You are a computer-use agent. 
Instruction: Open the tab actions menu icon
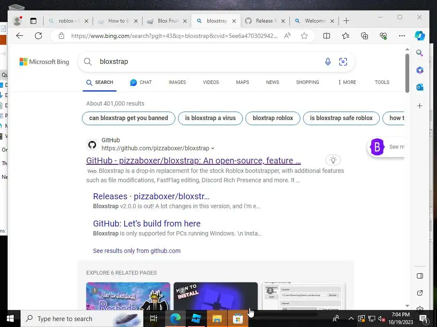(x=33, y=21)
